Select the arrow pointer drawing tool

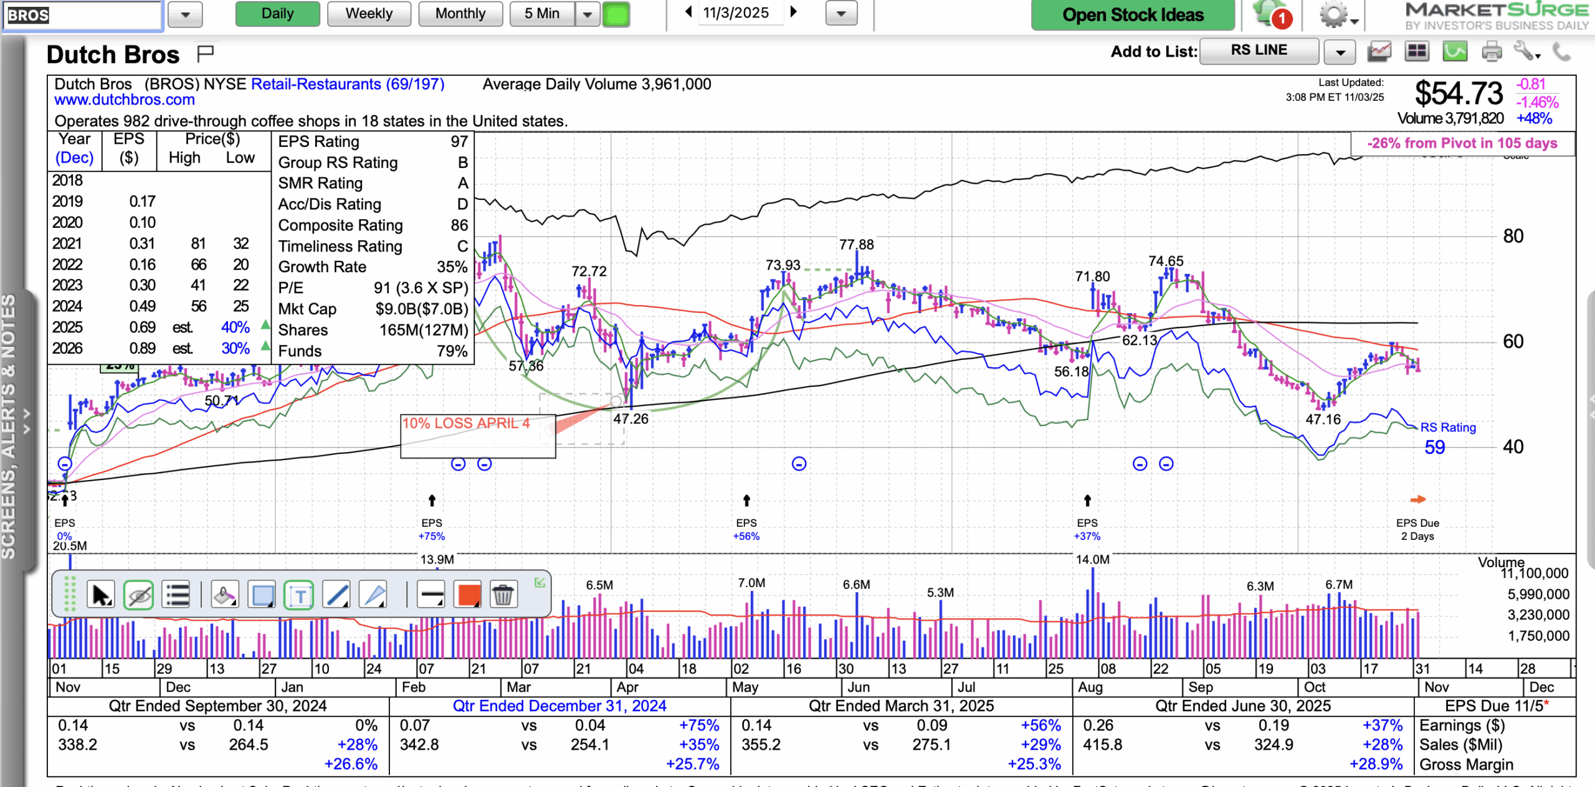tap(101, 595)
